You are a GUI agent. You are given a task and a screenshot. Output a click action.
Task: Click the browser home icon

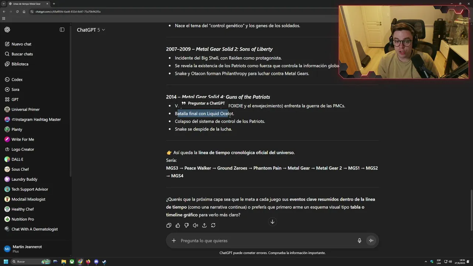coord(24,11)
